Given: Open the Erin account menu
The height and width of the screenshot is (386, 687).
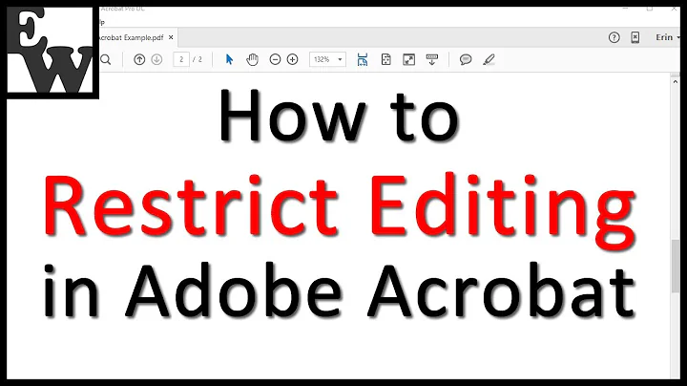Looking at the screenshot, I should (x=668, y=37).
